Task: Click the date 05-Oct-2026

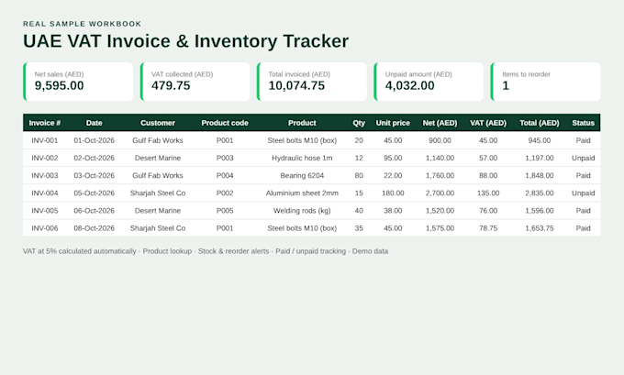Action: (94, 193)
